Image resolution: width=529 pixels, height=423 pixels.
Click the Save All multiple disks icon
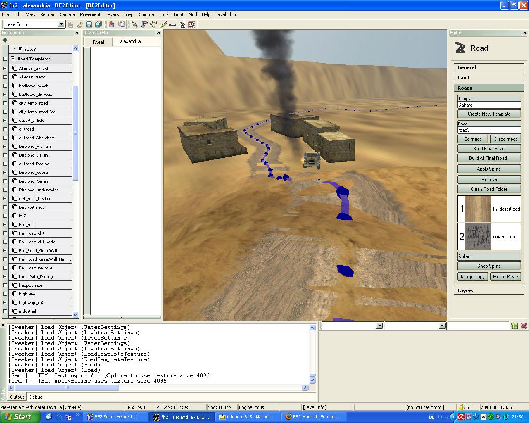pyautogui.click(x=98, y=25)
